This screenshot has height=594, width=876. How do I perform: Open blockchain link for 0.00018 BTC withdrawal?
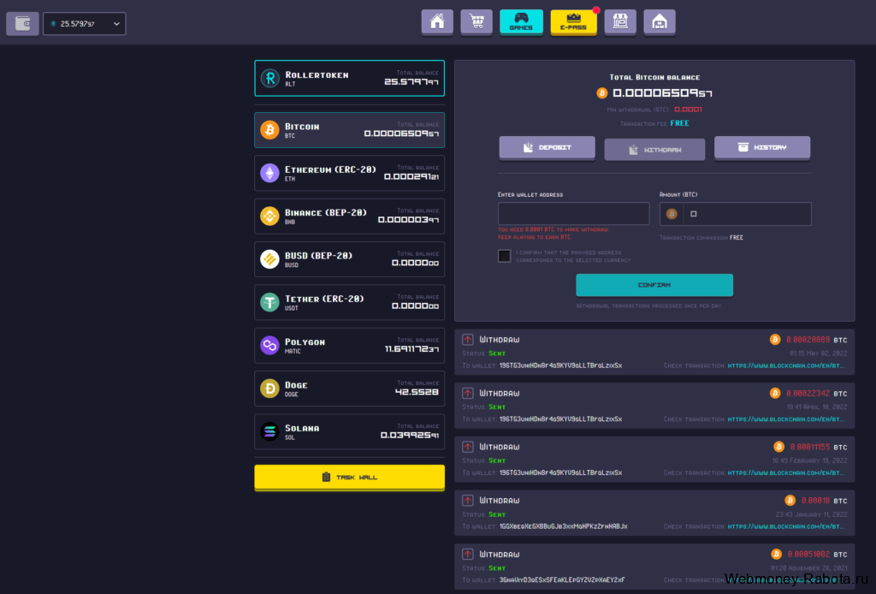(785, 526)
